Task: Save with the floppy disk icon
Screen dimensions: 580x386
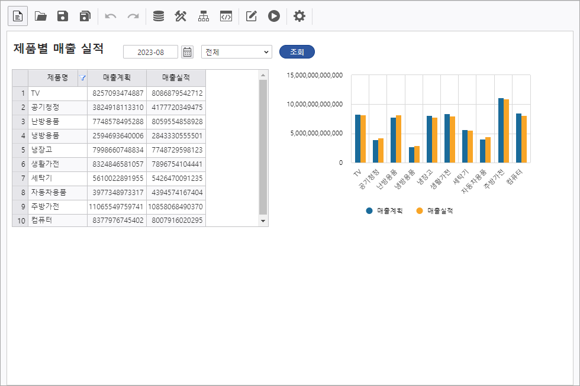Action: pyautogui.click(x=63, y=16)
